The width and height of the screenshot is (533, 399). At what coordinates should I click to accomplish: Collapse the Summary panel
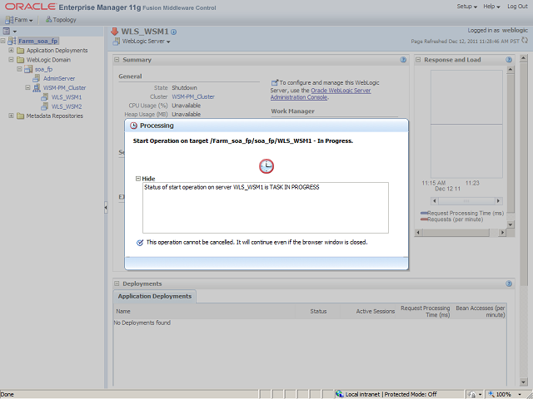tap(118, 60)
